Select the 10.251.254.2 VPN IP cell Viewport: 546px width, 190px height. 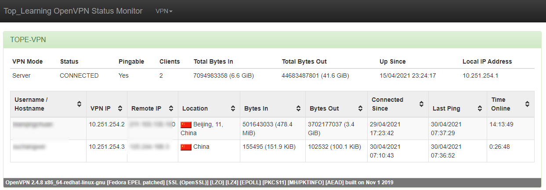(107, 124)
